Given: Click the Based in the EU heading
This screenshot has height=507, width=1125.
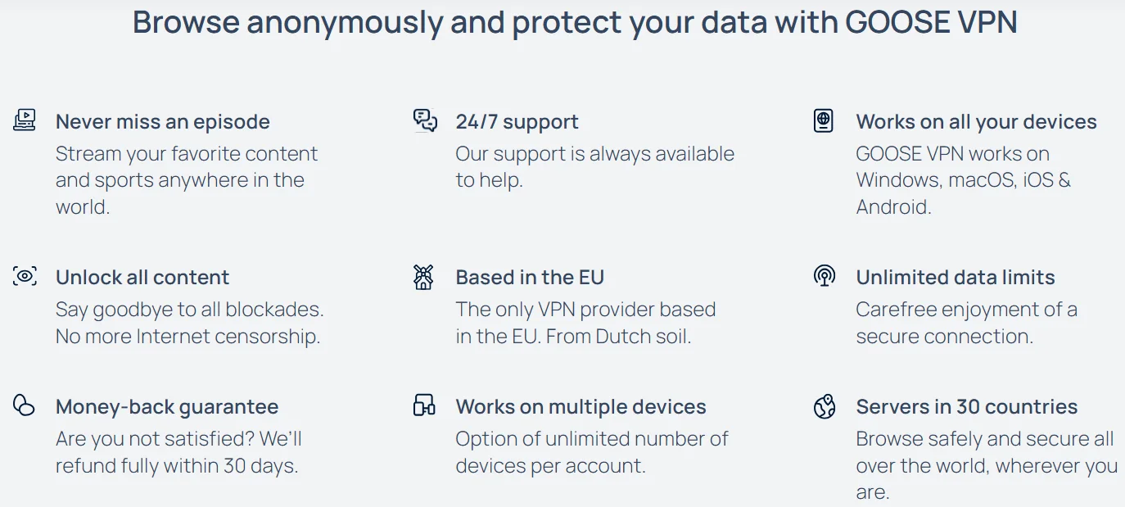Looking at the screenshot, I should pyautogui.click(x=530, y=278).
